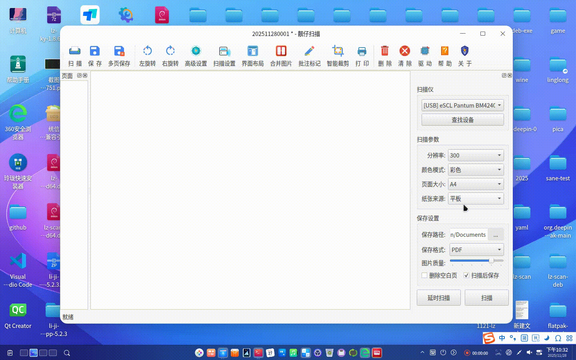This screenshot has width=576, height=360.
Task: Close the 页面 panel
Action: (85, 75)
